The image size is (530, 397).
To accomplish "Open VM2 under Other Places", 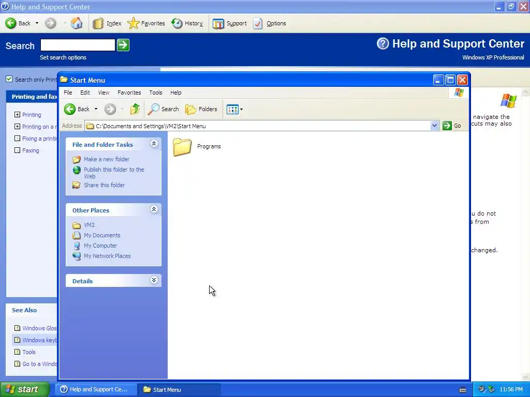I will (x=89, y=225).
